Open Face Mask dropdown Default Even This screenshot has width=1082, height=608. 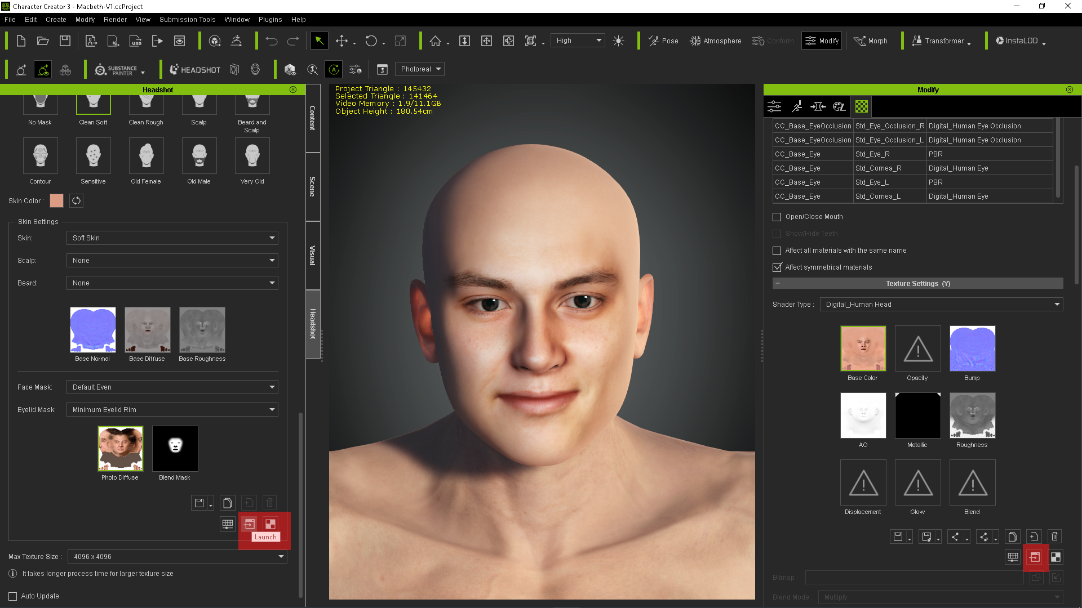pos(172,387)
